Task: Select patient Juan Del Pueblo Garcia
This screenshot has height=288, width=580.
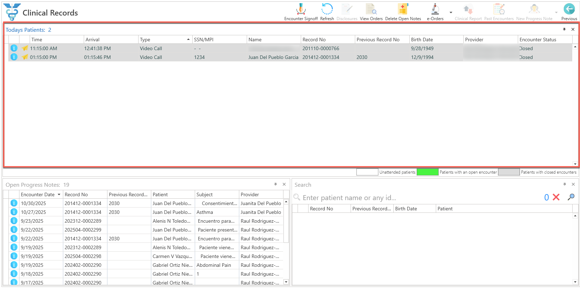Action: [273, 57]
